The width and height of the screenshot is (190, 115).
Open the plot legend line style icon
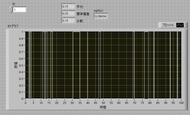(x=180, y=25)
